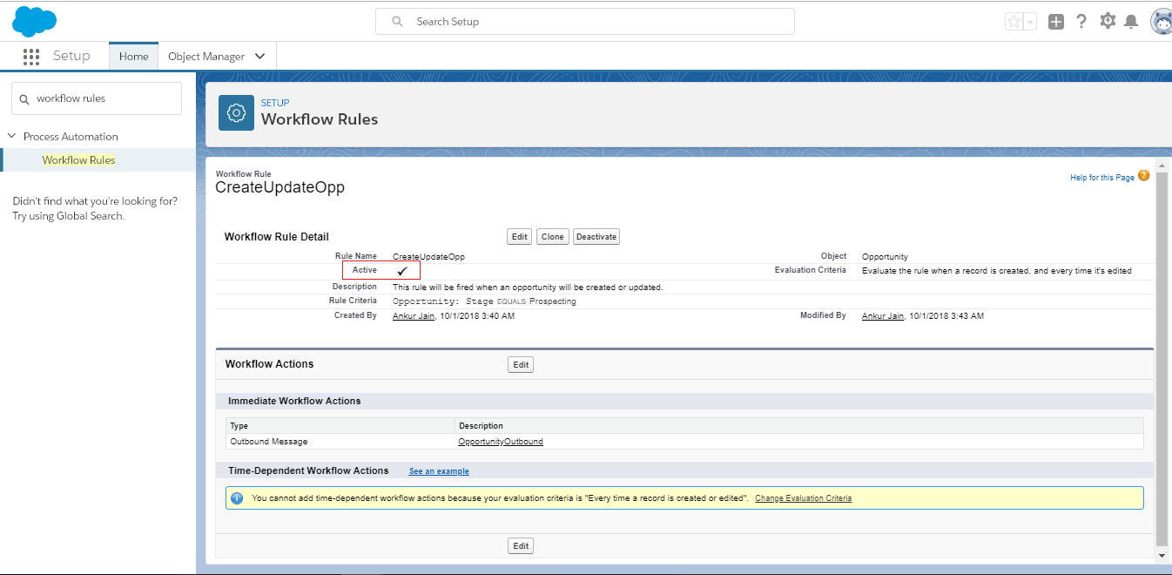Open the setup gear menu

(1108, 21)
